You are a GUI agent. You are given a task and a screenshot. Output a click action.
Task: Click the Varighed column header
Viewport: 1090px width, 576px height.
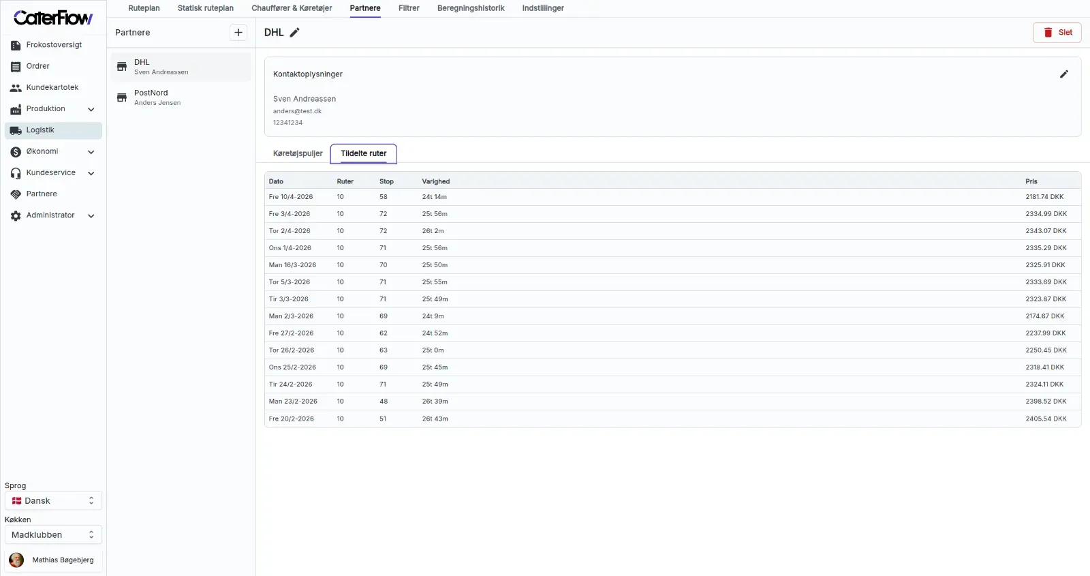(x=436, y=181)
